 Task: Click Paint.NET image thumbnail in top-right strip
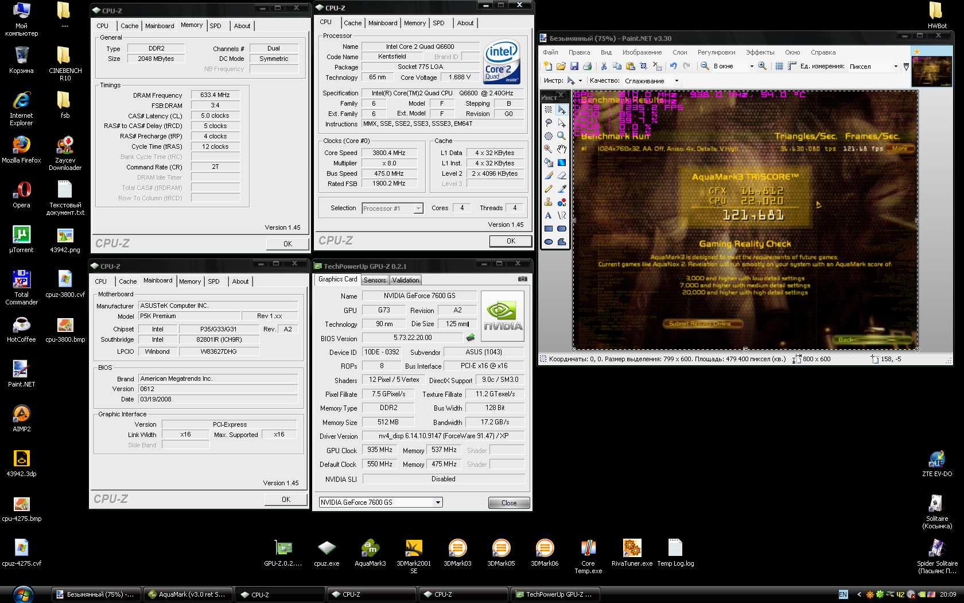931,71
